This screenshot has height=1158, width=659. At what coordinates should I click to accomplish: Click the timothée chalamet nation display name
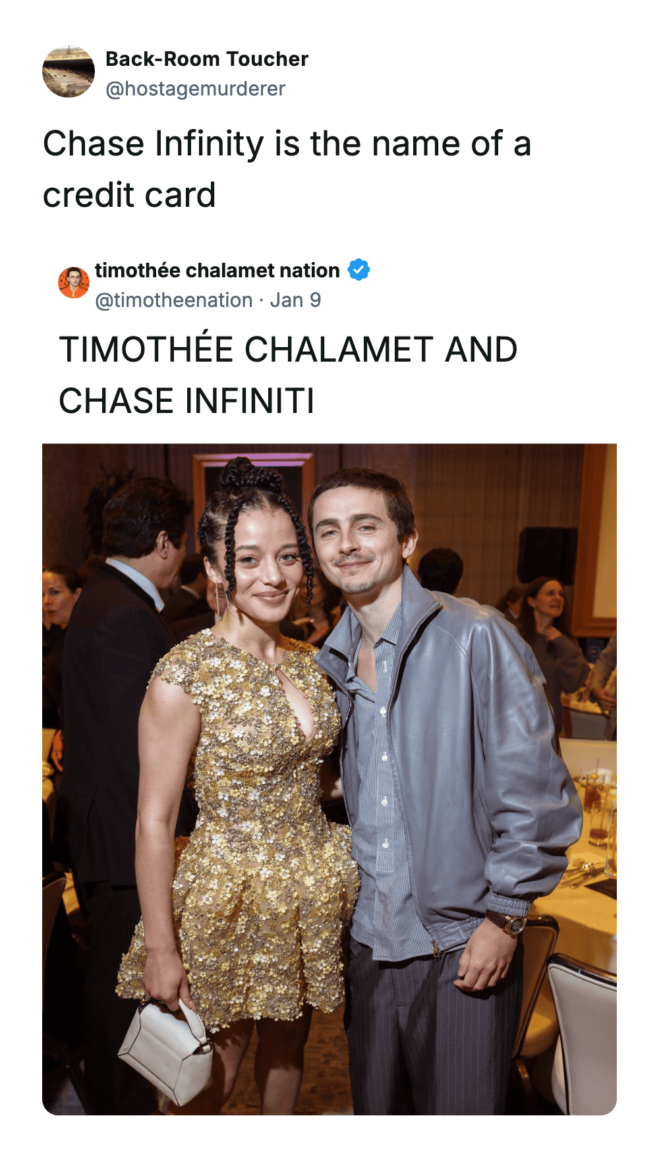217,270
